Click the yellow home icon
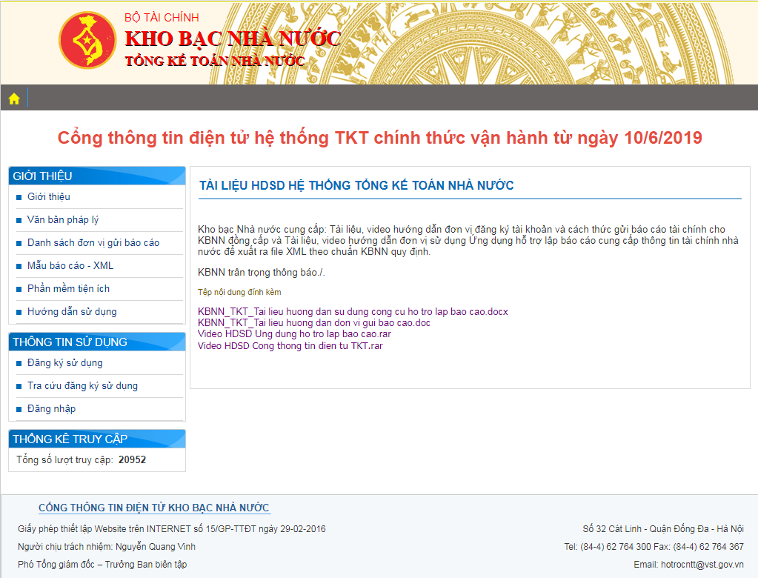This screenshot has height=578, width=758. [14, 99]
